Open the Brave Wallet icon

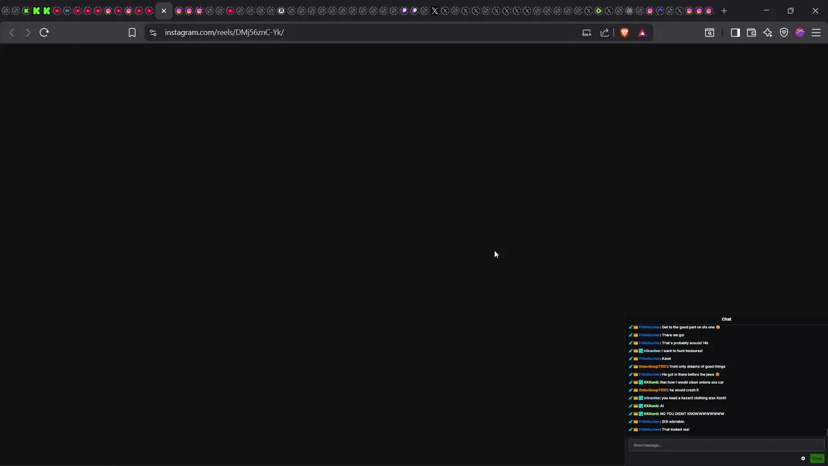pyautogui.click(x=752, y=32)
